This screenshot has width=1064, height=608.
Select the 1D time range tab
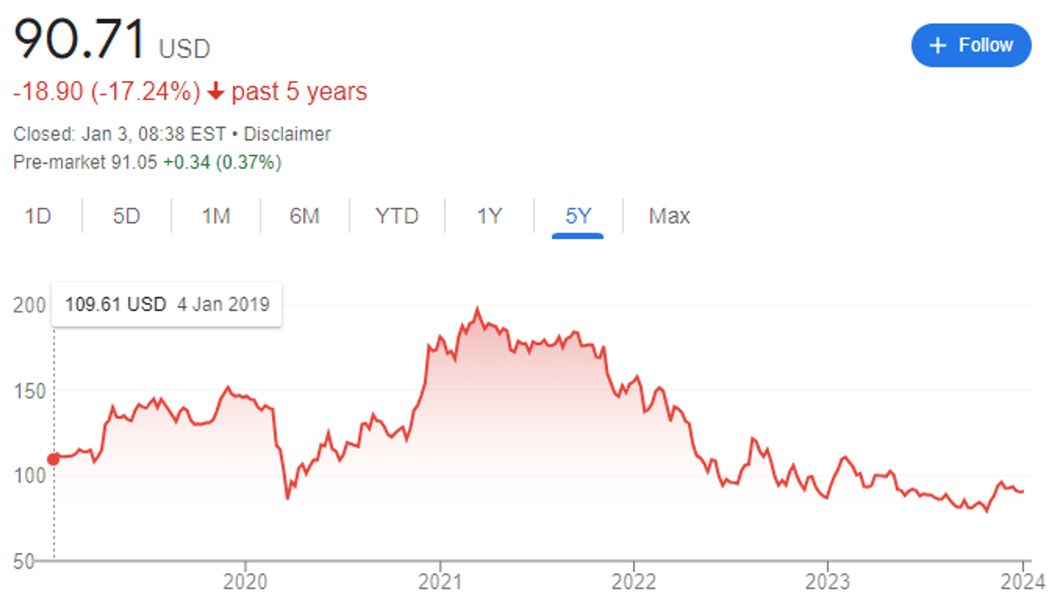(x=38, y=216)
